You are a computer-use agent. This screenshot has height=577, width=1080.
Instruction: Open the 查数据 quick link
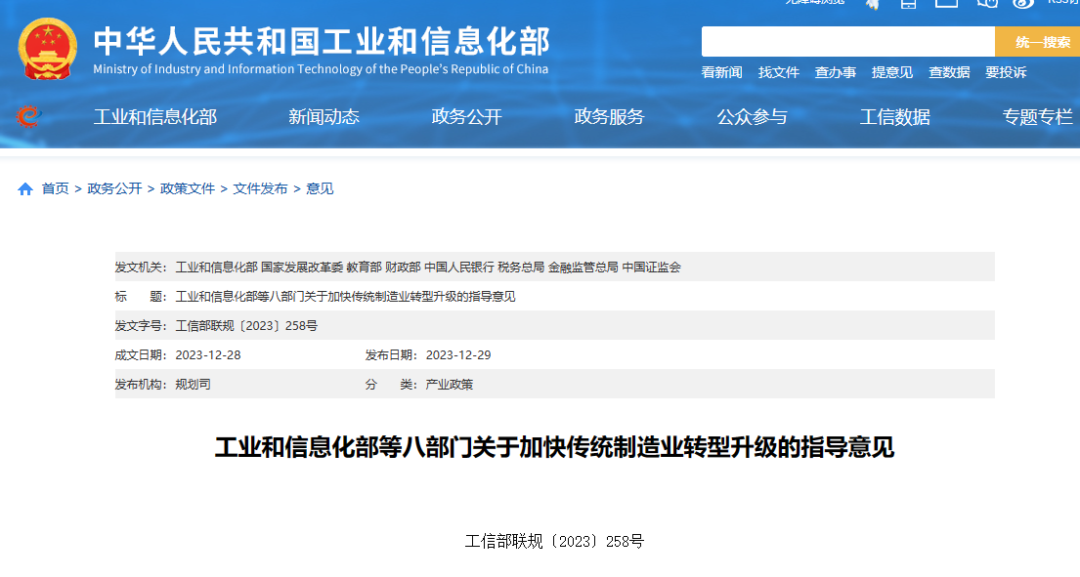click(949, 72)
